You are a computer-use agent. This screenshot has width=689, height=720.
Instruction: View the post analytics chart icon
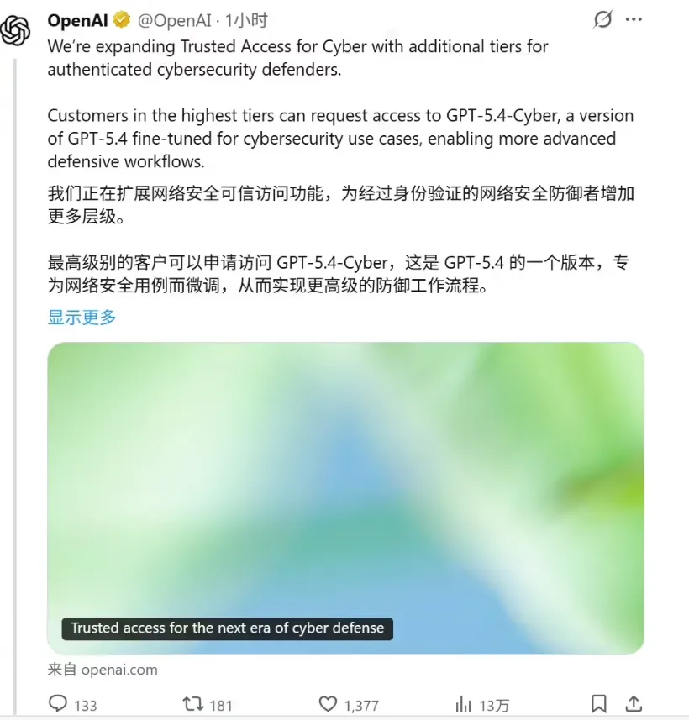pos(464,703)
